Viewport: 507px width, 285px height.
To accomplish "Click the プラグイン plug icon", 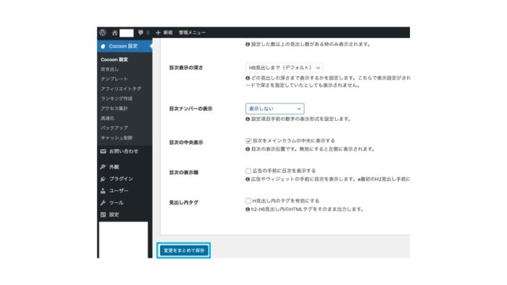I will pos(103,178).
